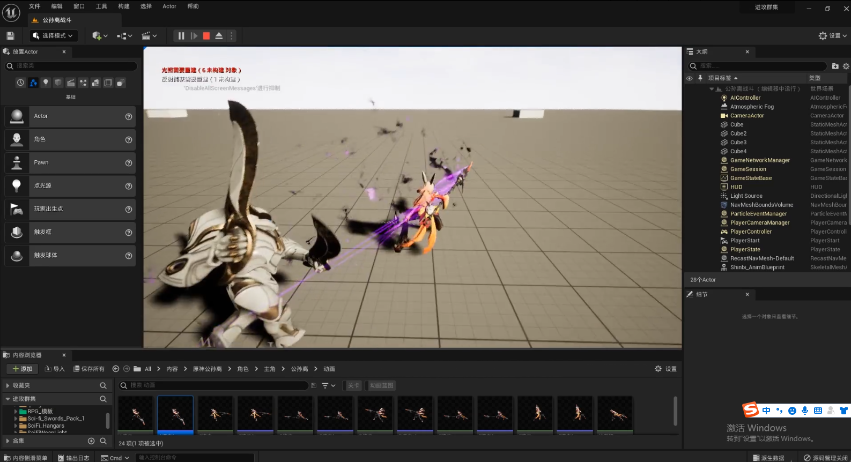
Task: Collapse the 公孙离战斗 world tree node
Action: coord(712,89)
